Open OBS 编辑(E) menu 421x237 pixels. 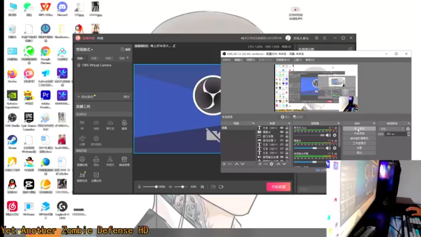238,60
